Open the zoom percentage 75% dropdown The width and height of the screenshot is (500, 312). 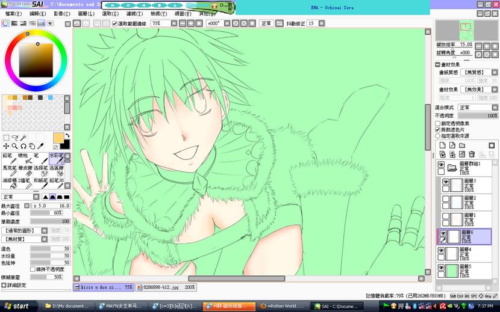173,23
